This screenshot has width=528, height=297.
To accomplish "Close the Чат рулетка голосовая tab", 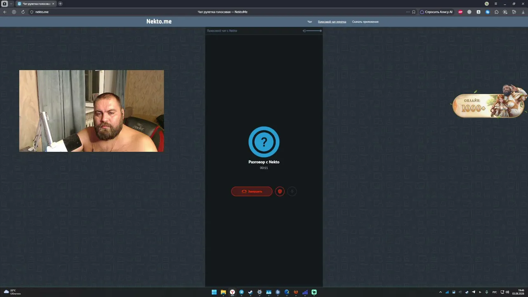I will pyautogui.click(x=53, y=4).
